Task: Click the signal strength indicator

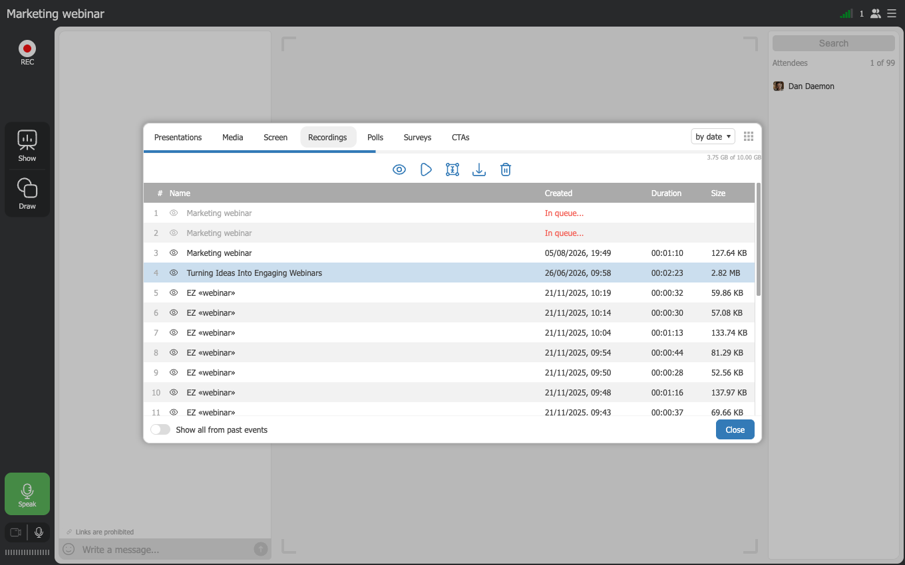Action: tap(846, 13)
